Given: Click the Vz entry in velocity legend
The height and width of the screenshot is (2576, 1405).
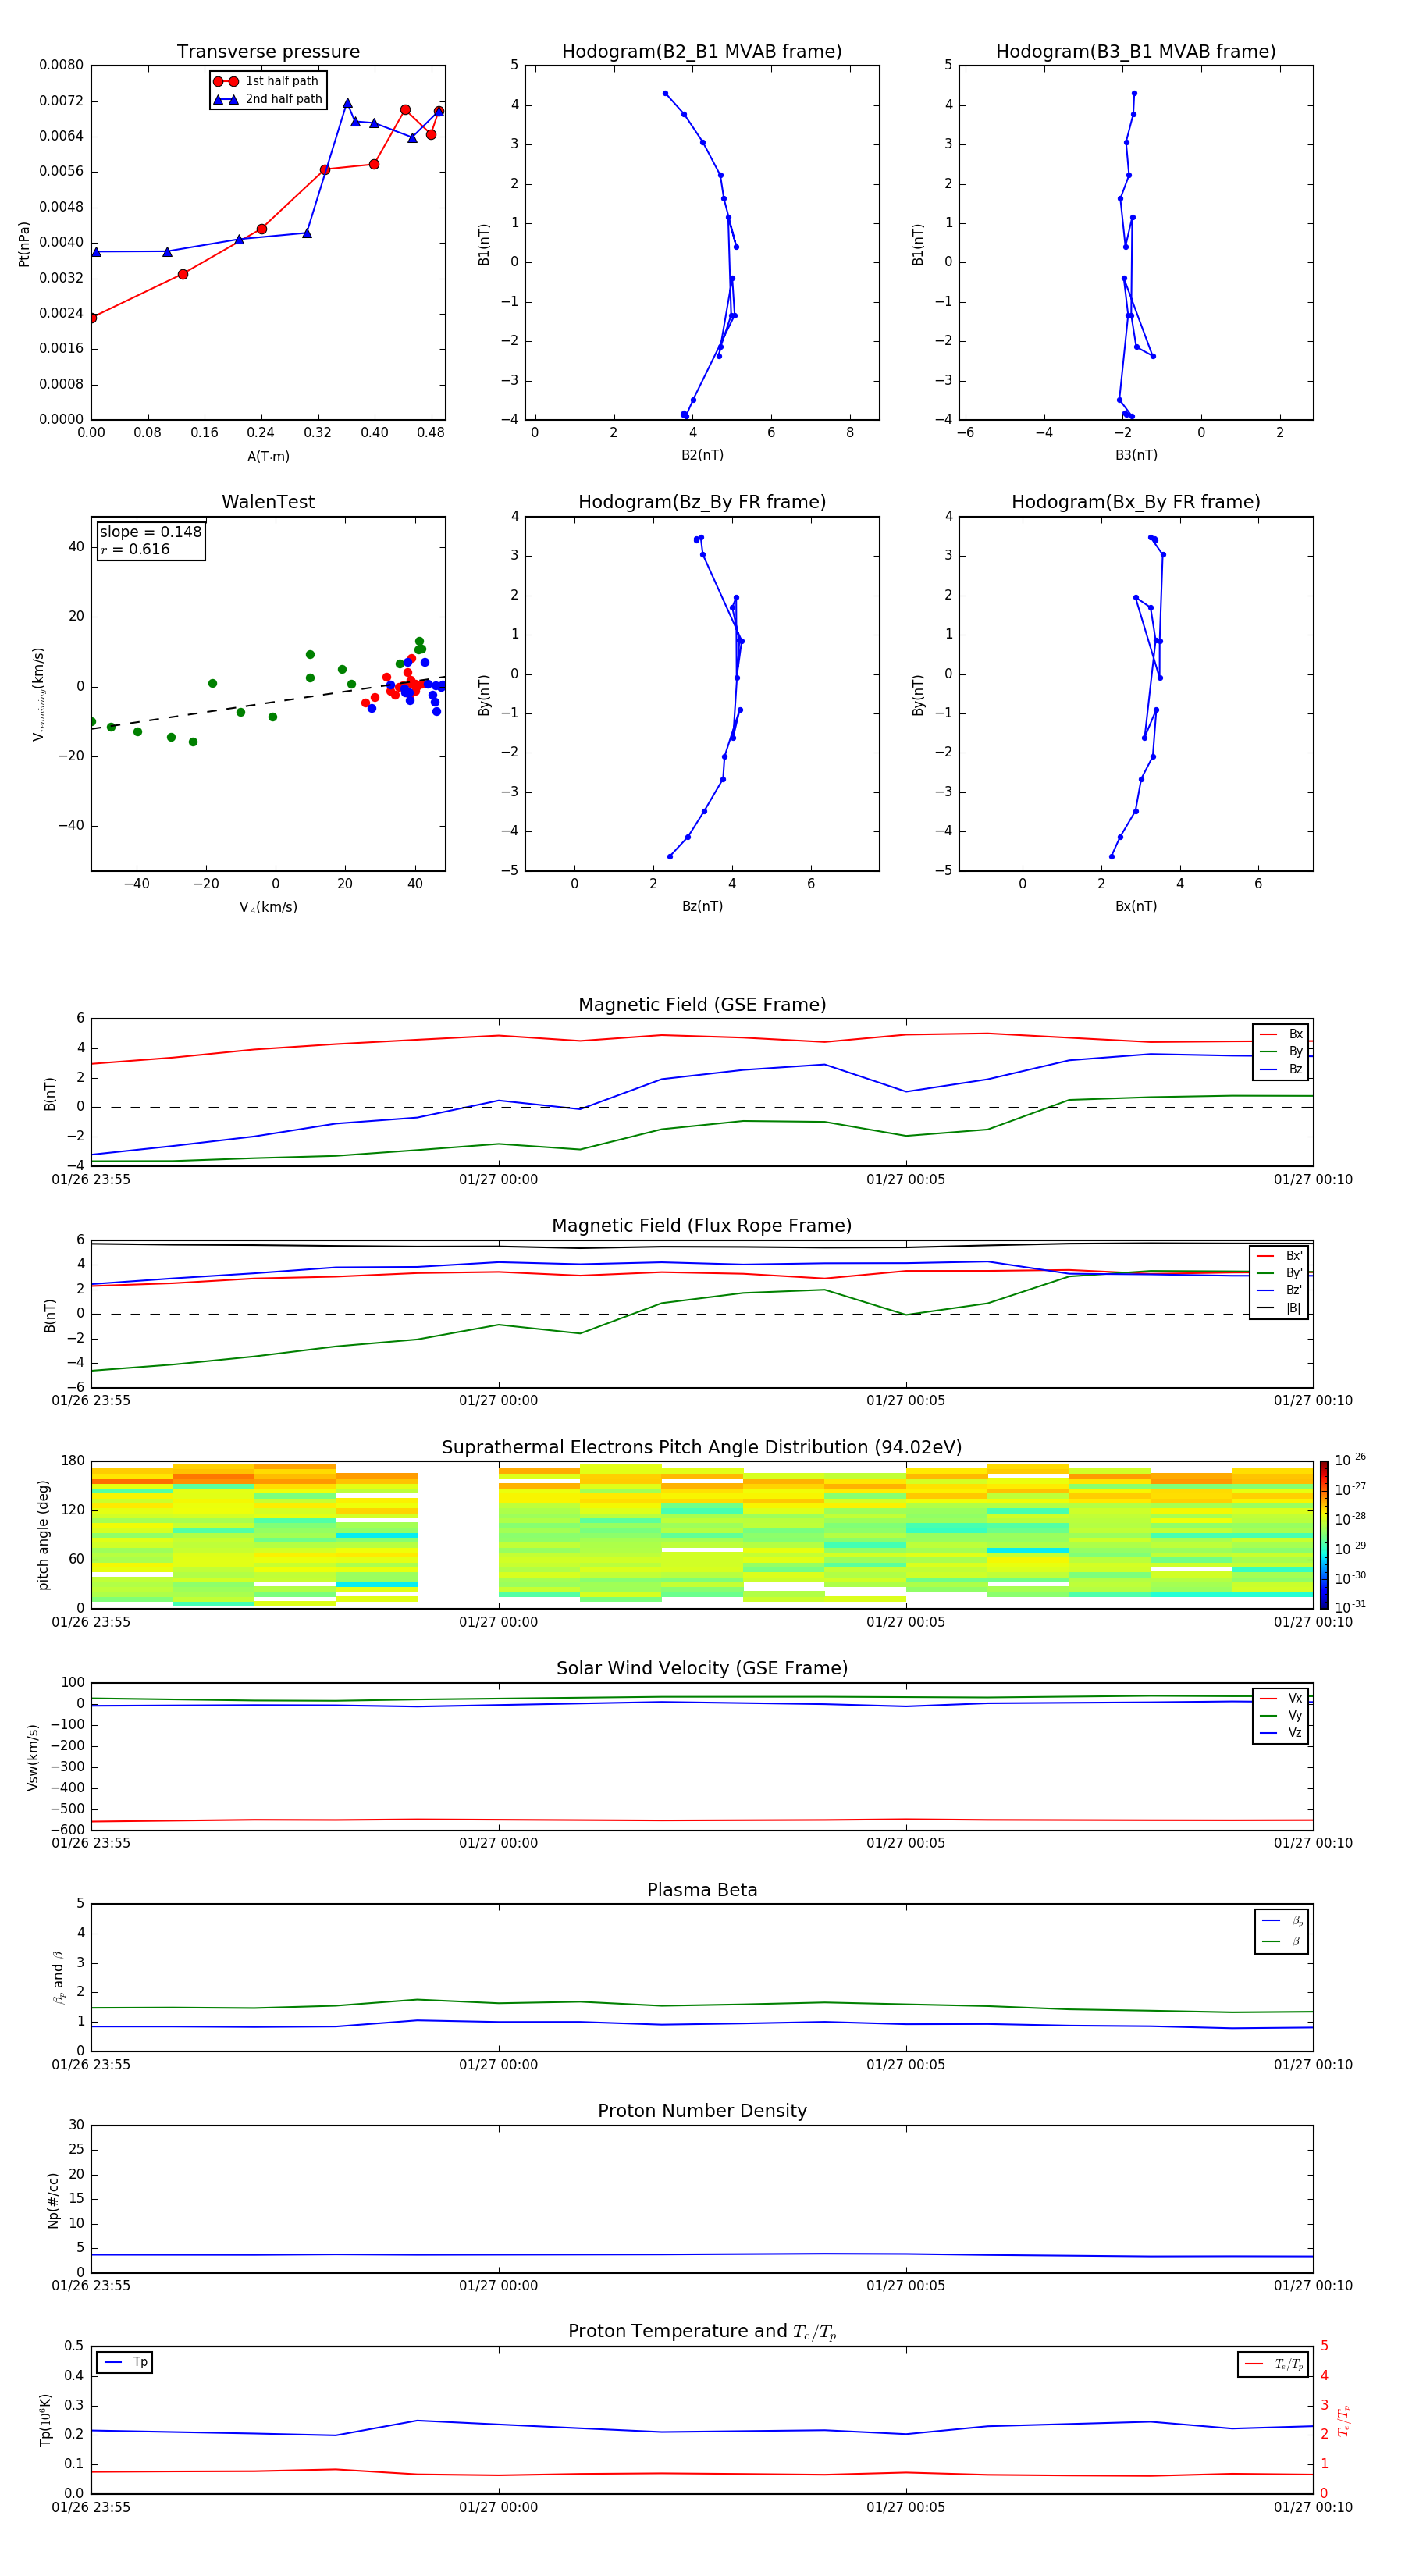Looking at the screenshot, I should (1281, 1733).
